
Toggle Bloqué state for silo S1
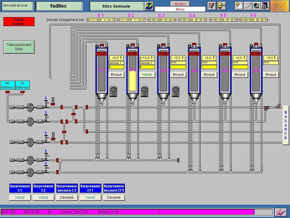116,75
